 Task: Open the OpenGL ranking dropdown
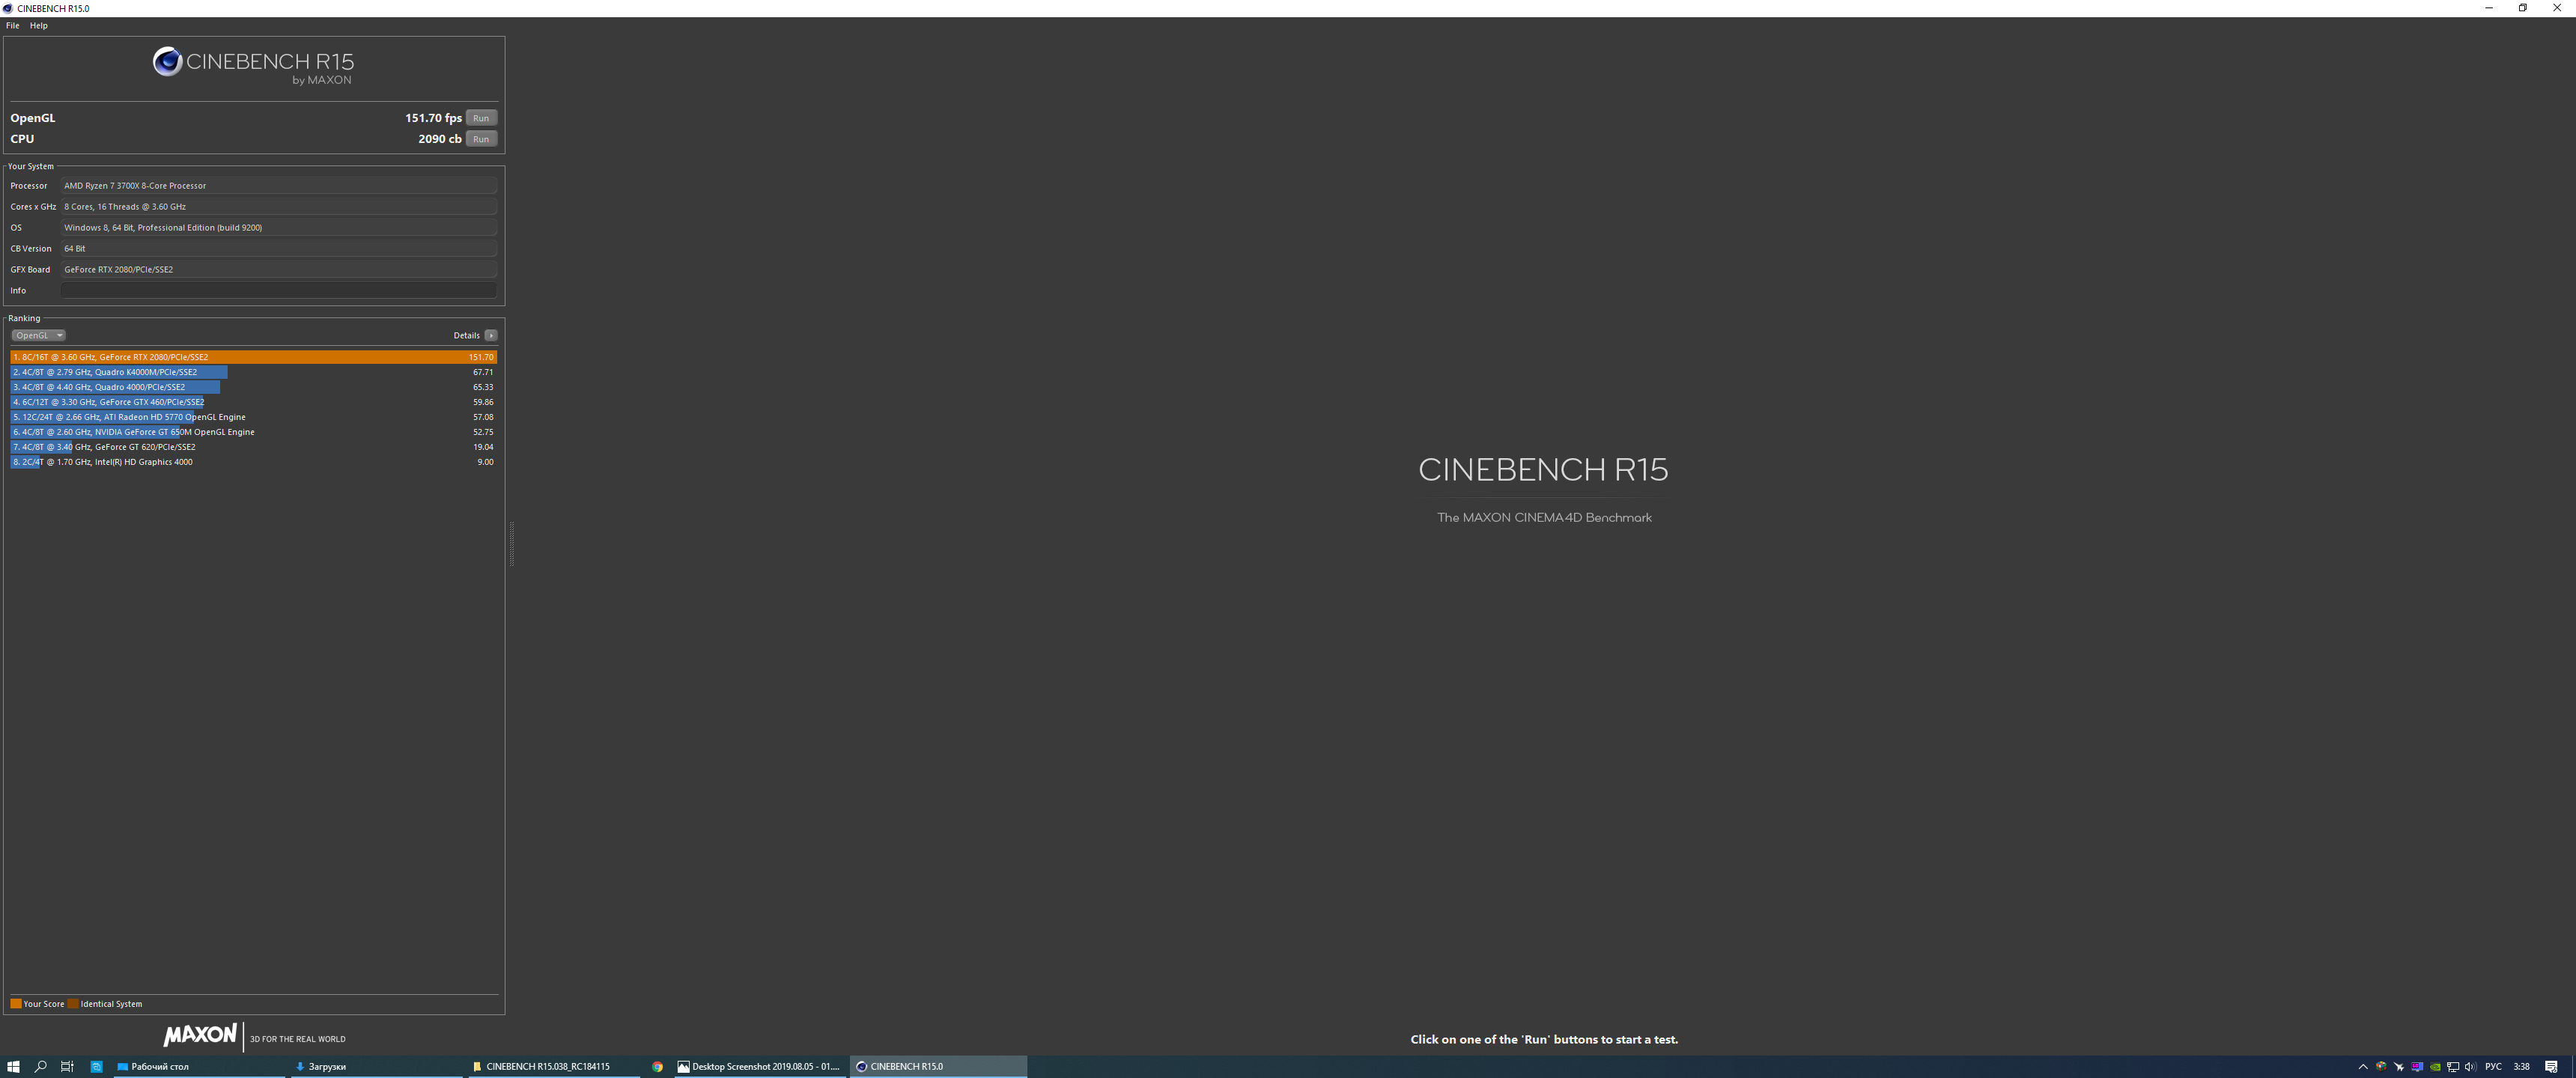click(38, 335)
